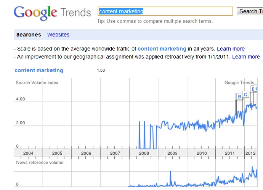The image size is (263, 190).
Task: Click the 2009 year label
Action: pos(172,153)
